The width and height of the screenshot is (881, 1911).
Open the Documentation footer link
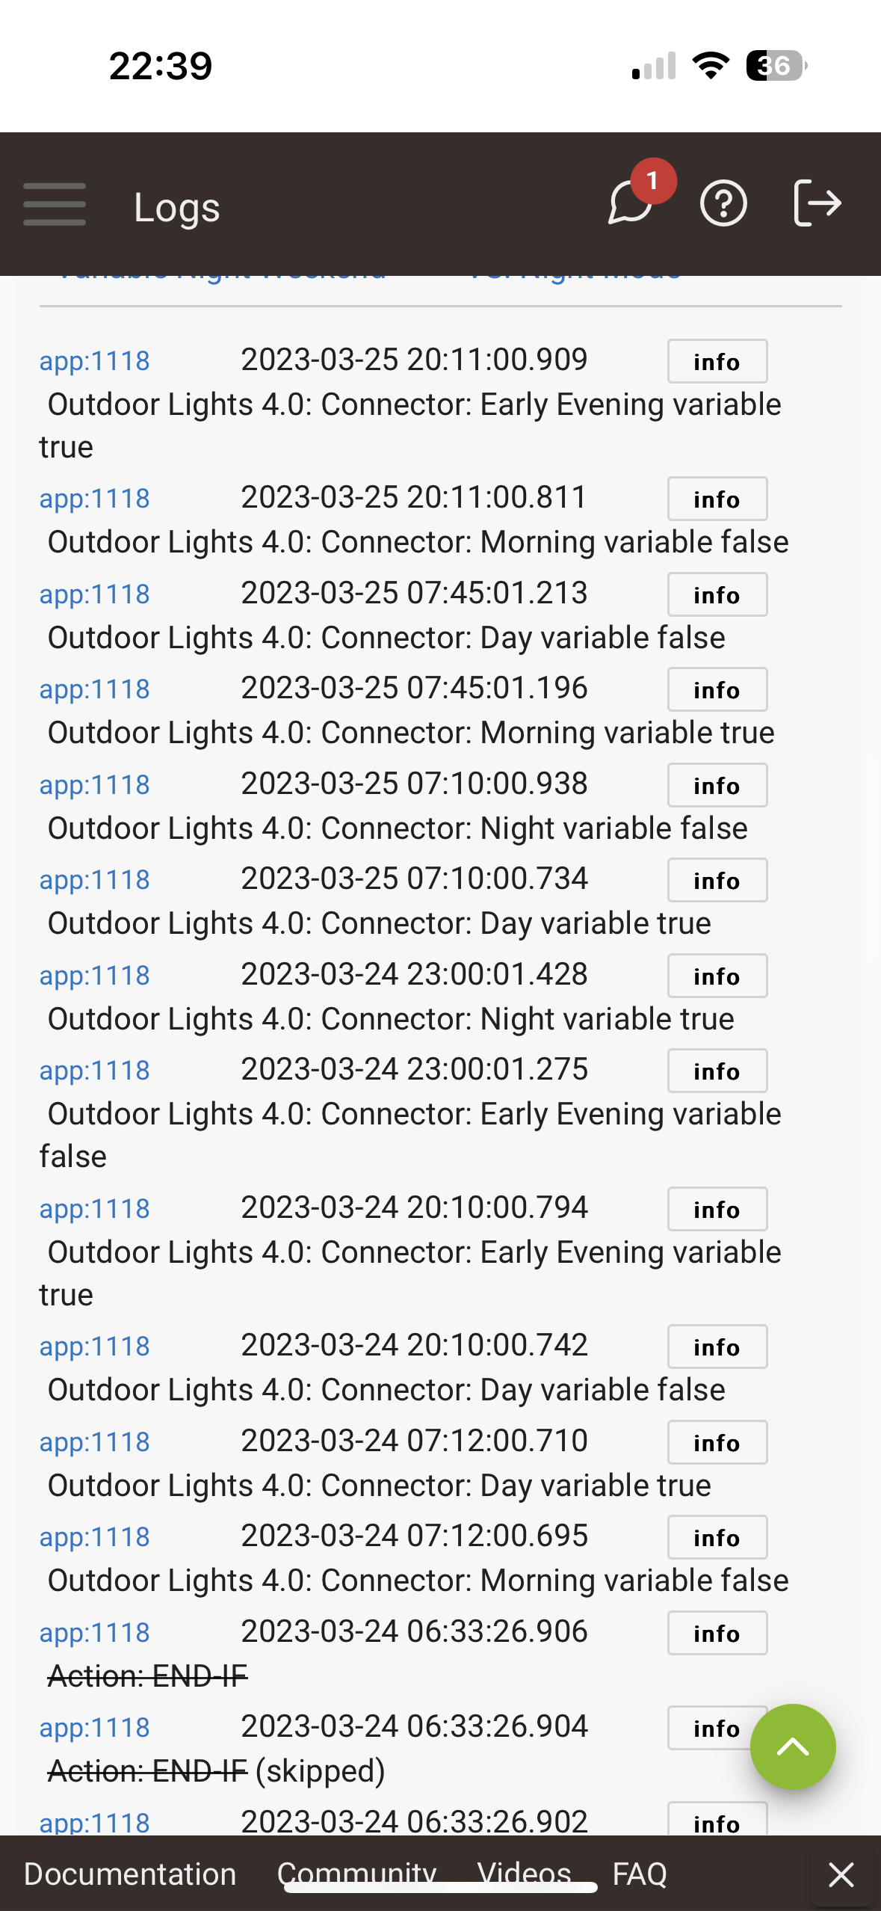pos(130,1874)
